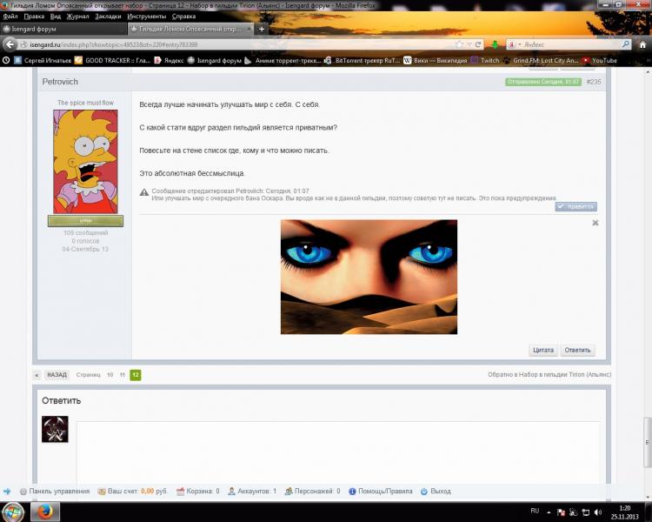Open the address bar history dropdown
Viewport: 652px width, 522px height.
469,44
